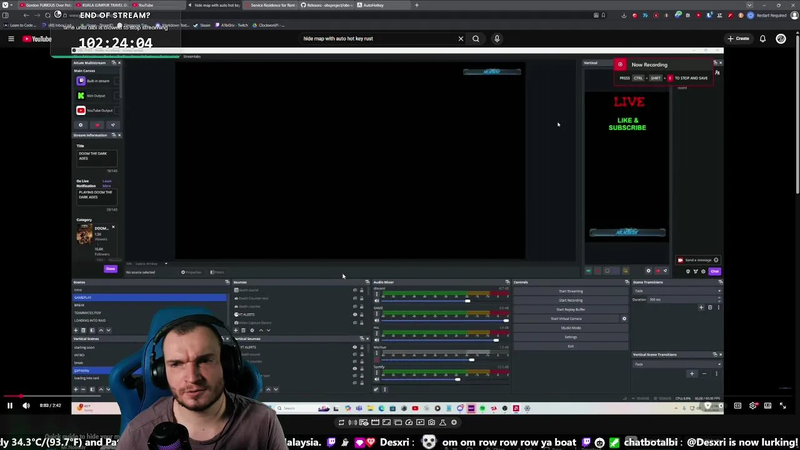This screenshot has height=450, width=800.
Task: Enable Built-in stream output checkbox
Action: [x=117, y=81]
